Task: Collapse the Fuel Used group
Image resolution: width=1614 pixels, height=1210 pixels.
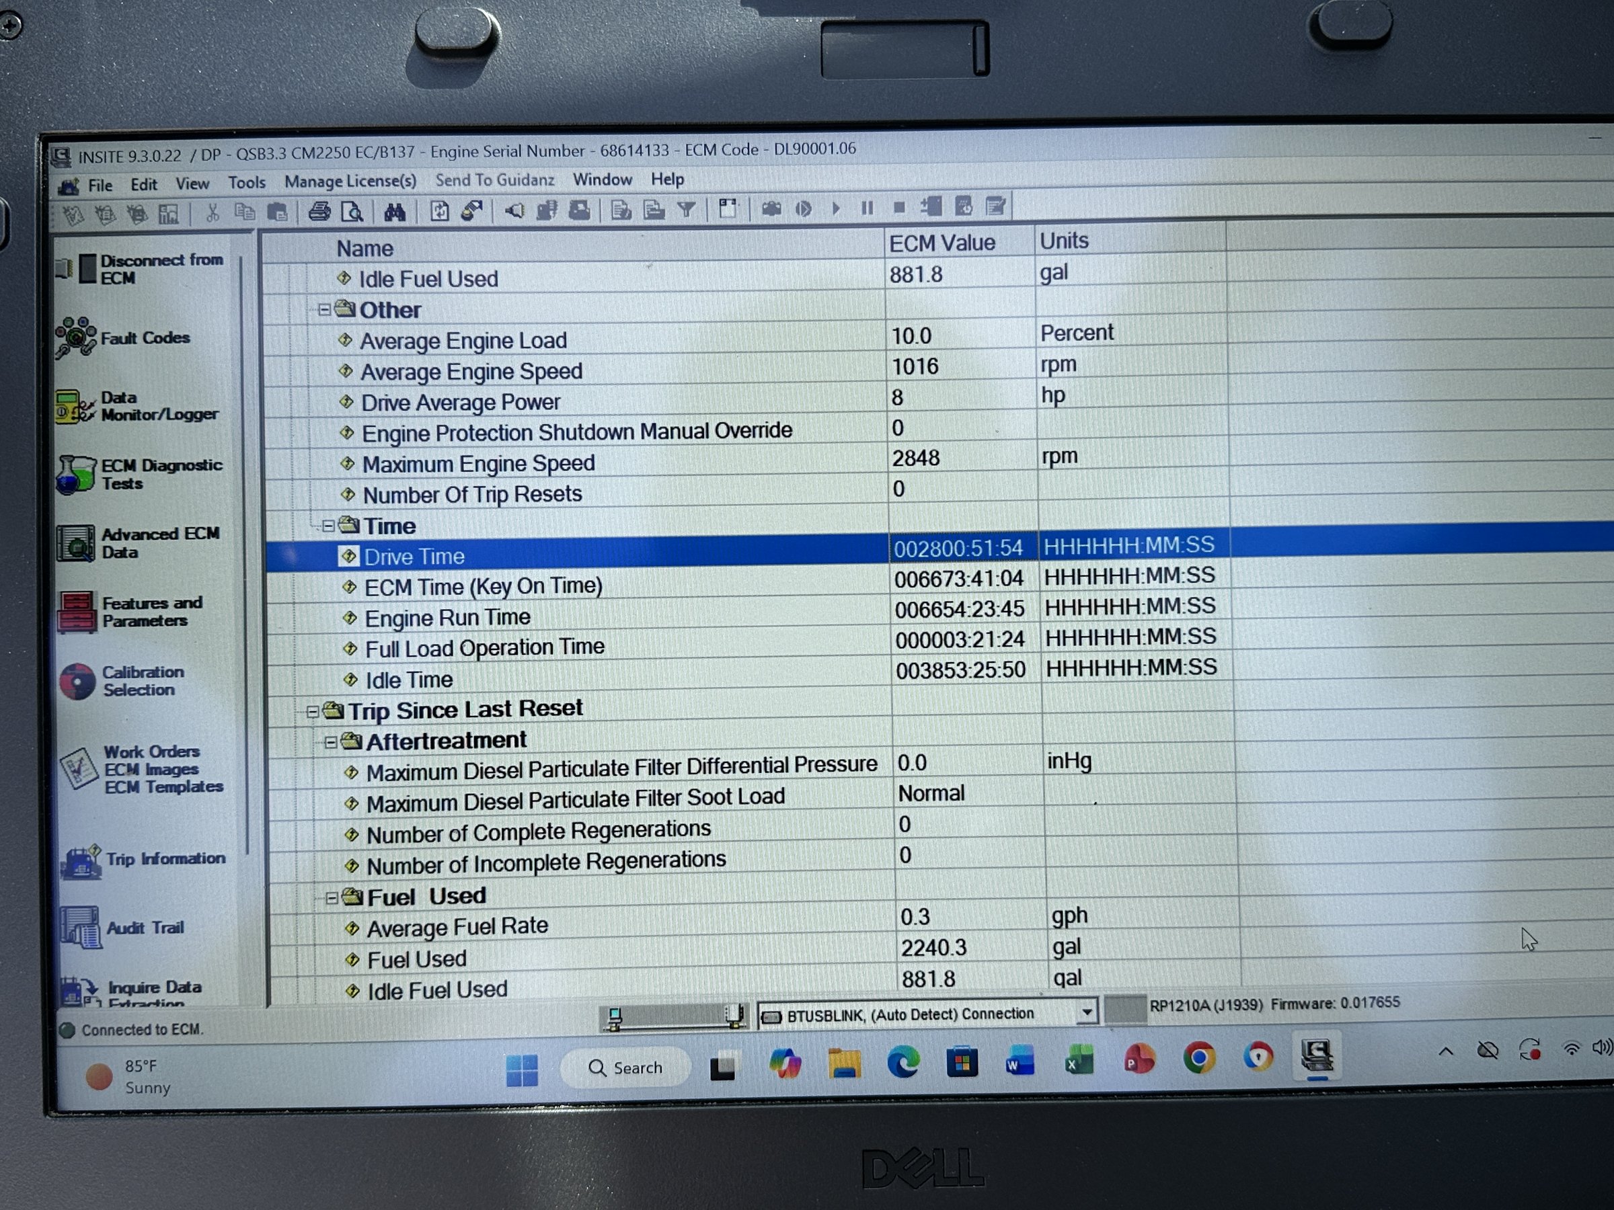Action: click(x=332, y=898)
